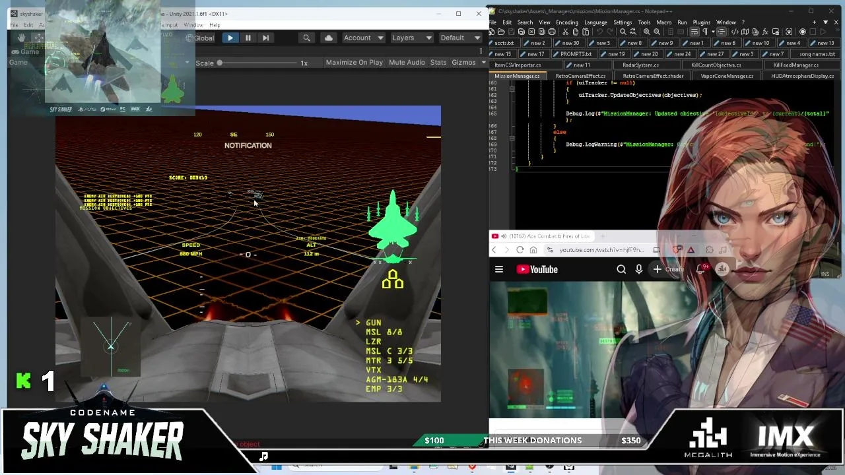Go to YouTube home via logo
The width and height of the screenshot is (845, 475).
537,269
